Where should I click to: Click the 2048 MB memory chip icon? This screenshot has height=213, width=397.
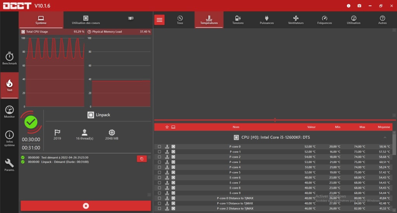pyautogui.click(x=112, y=132)
